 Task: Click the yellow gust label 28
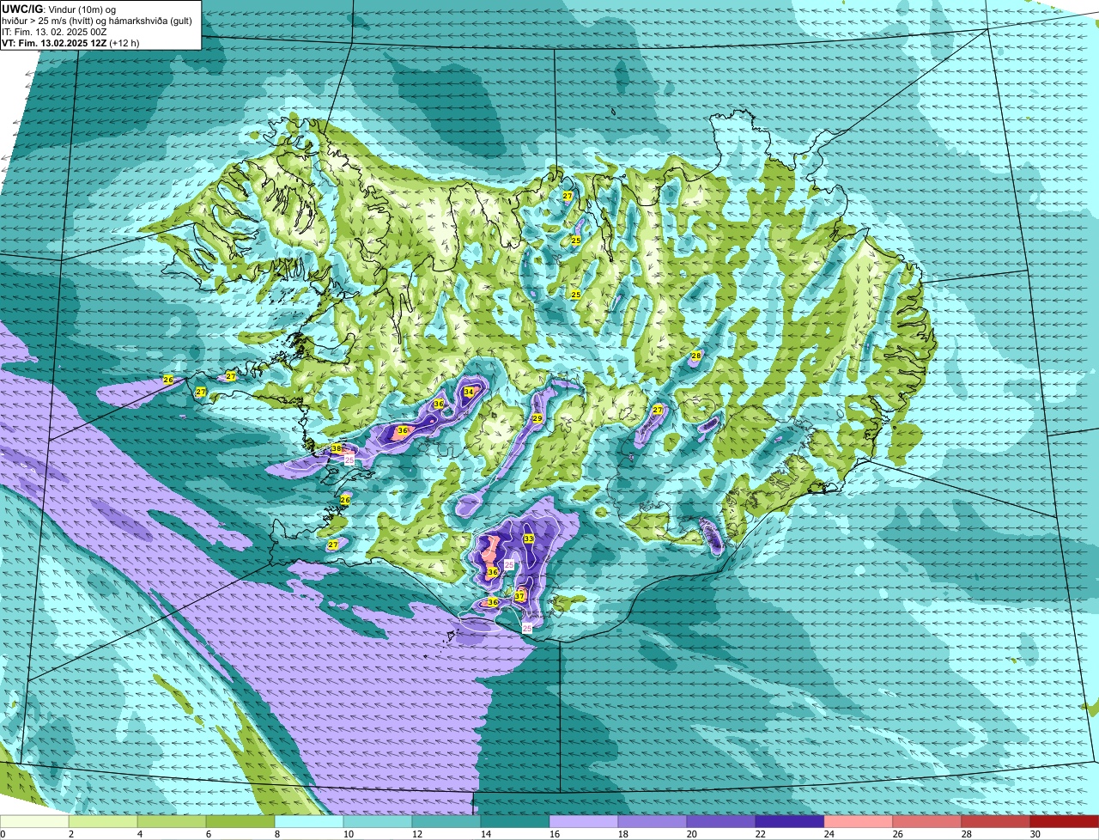tap(695, 356)
